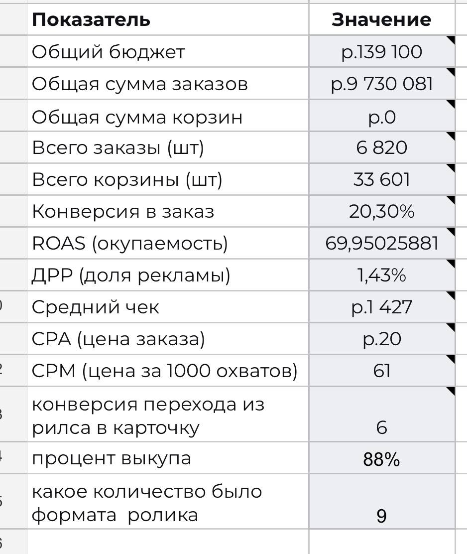Select the 88% value cell

tap(382, 458)
